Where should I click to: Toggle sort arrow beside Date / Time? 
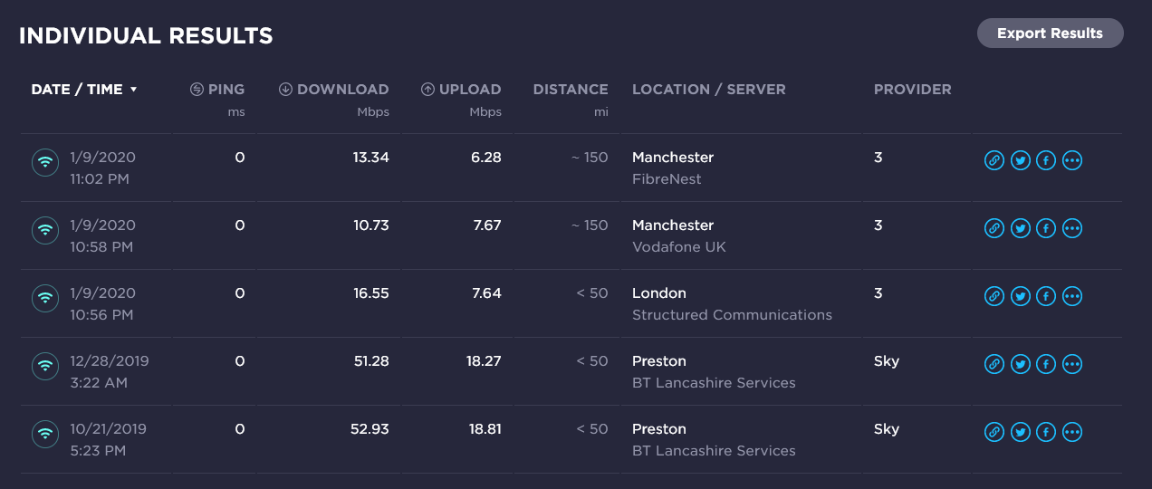(134, 90)
